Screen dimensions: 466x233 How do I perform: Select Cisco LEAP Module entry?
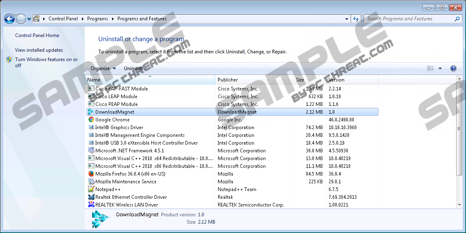click(x=116, y=97)
